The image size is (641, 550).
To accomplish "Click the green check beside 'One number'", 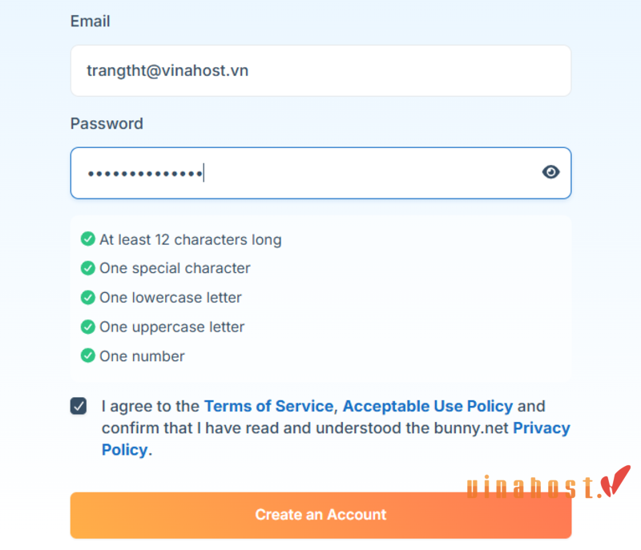I will tap(88, 355).
